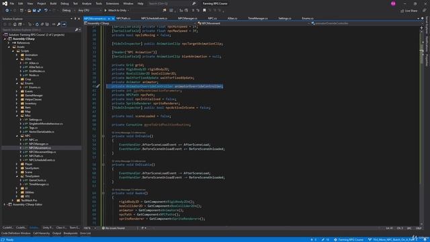Switch to the TimeManager.cs editor tab
This screenshot has width=430, height=242.
click(258, 18)
